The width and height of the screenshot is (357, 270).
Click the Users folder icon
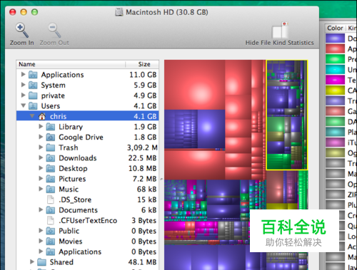pyautogui.click(x=33, y=106)
